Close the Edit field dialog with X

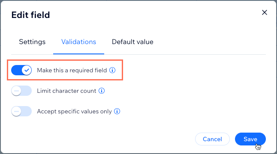click(264, 12)
